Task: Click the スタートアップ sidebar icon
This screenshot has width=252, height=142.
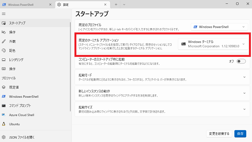Action: 4,23
